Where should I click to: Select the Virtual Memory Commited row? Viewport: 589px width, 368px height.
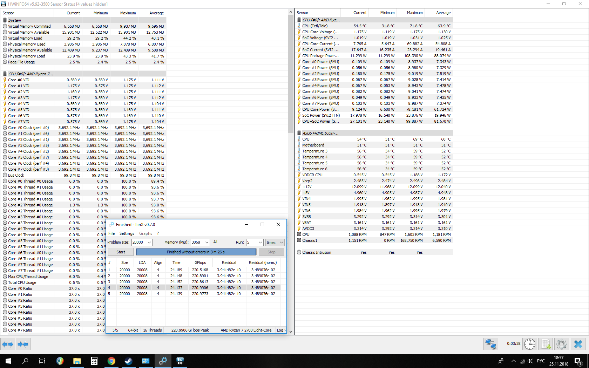[83, 26]
